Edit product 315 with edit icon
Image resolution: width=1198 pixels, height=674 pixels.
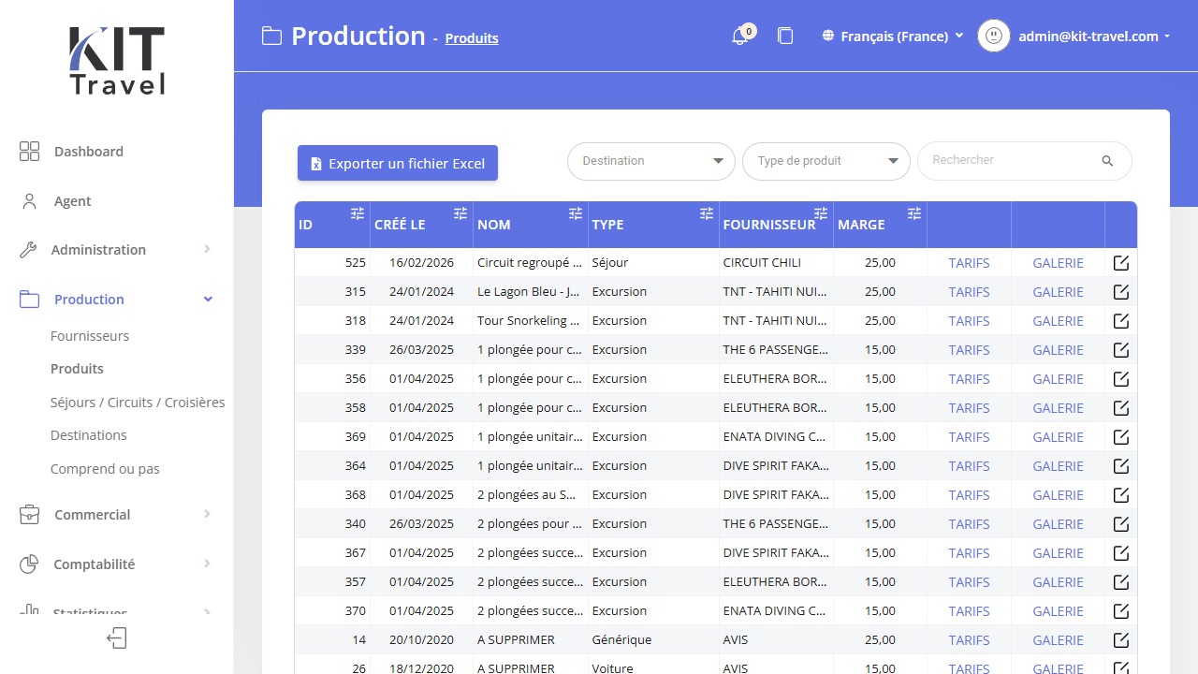pyautogui.click(x=1121, y=292)
